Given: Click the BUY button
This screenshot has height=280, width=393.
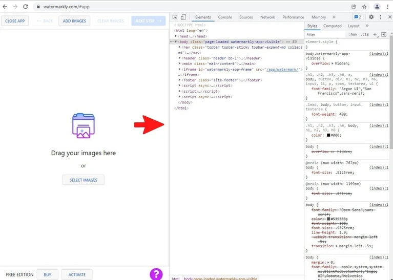Looking at the screenshot, I should pyautogui.click(x=47, y=275).
